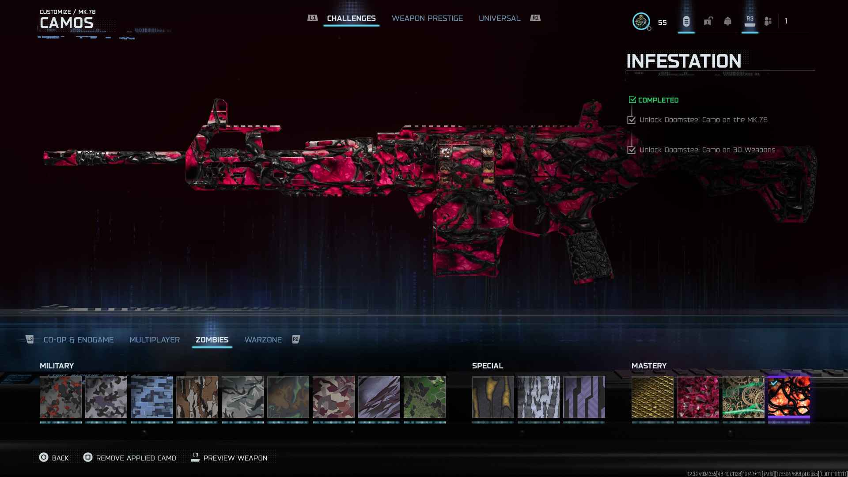Click the green COMPLETED checkbox
The image size is (848, 477).
click(x=632, y=100)
